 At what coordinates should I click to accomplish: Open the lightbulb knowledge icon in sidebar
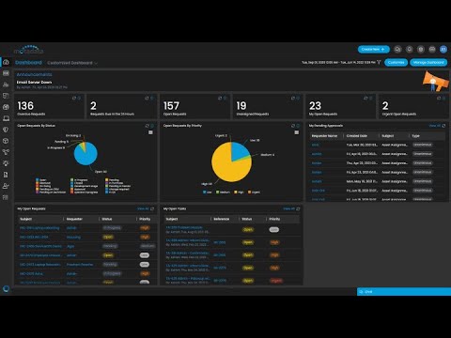click(x=6, y=163)
